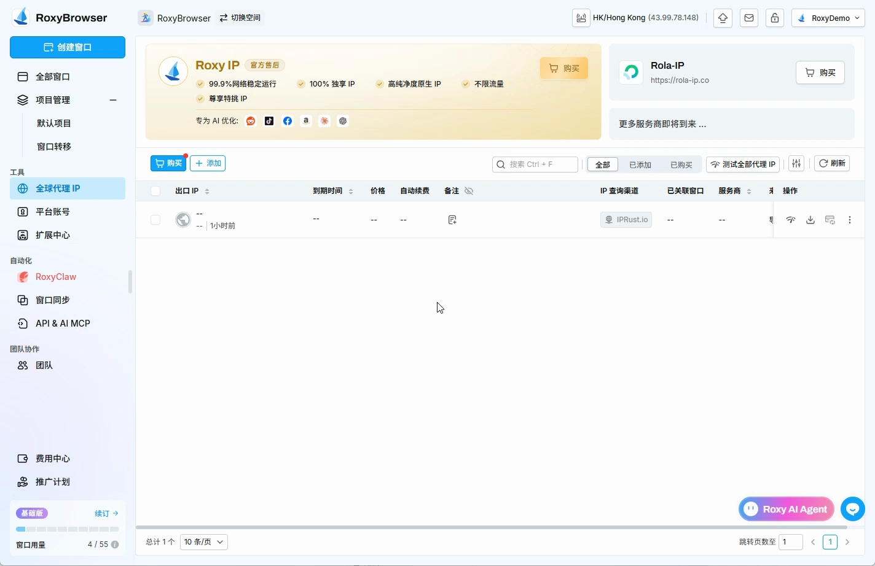Click the Amazon icon in banner
Image resolution: width=875 pixels, height=566 pixels.
[306, 121]
